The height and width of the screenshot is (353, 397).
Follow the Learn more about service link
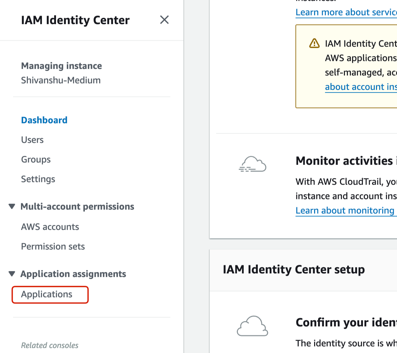click(346, 12)
